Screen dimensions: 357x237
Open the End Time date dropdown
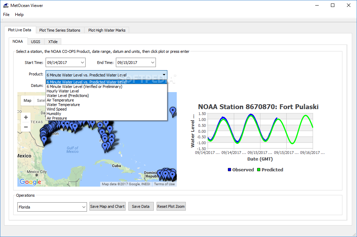coord(152,63)
